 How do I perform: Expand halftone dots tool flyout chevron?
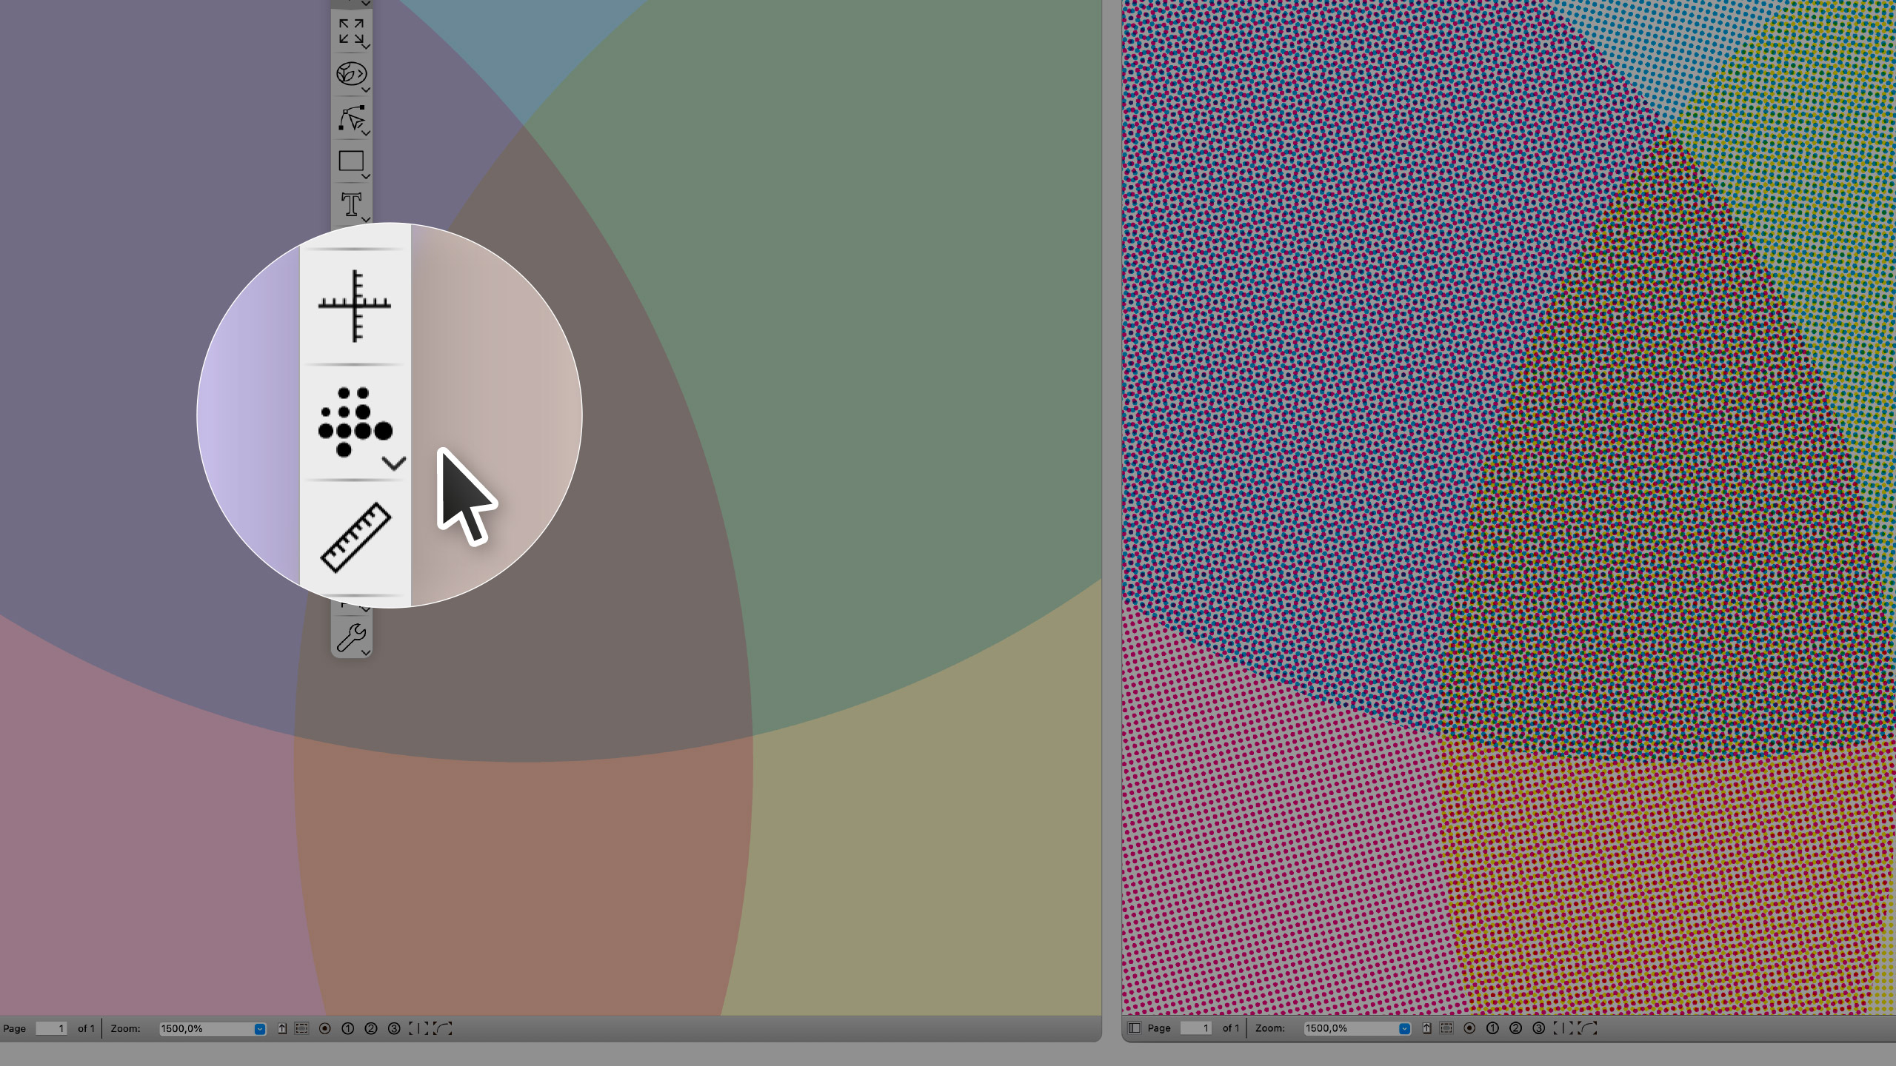(394, 464)
